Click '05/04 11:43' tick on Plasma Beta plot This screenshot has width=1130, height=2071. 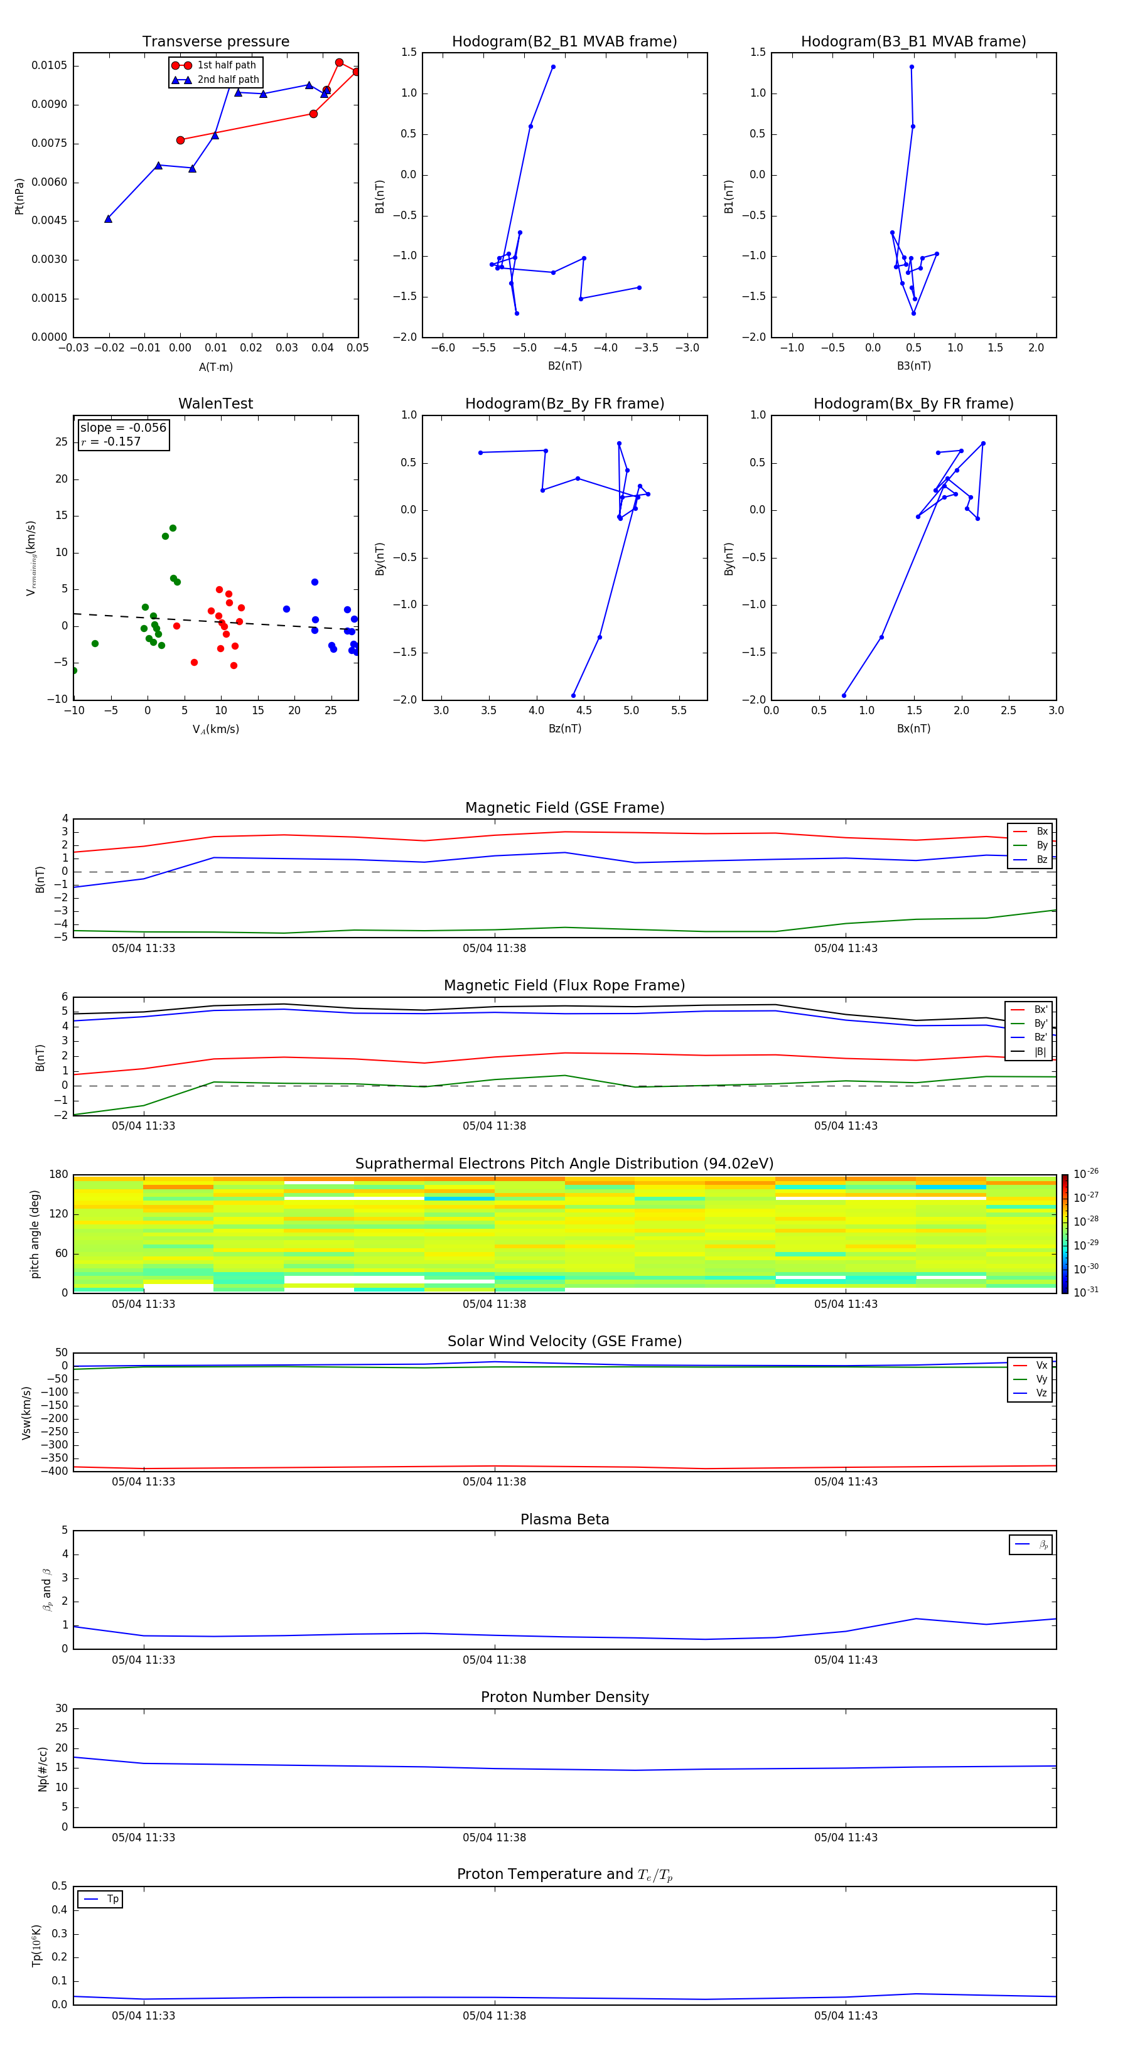point(846,1660)
